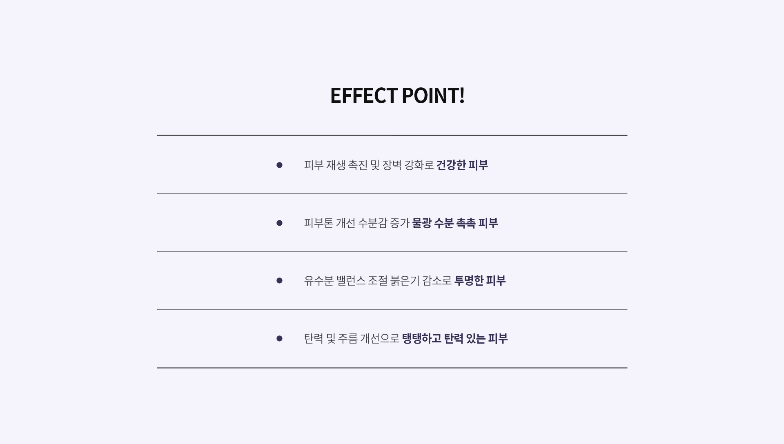Click divider line below 물광 수분 촉촉 피부 row
Image resolution: width=784 pixels, height=444 pixels.
click(392, 251)
